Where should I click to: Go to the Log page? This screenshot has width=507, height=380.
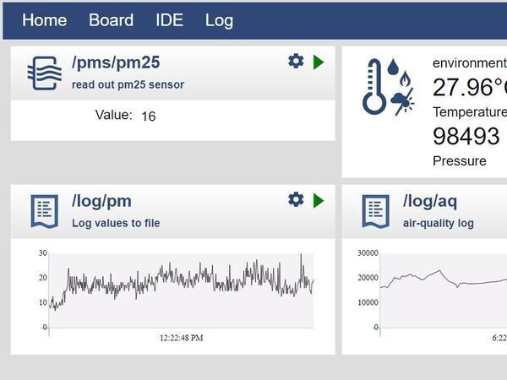click(x=219, y=20)
